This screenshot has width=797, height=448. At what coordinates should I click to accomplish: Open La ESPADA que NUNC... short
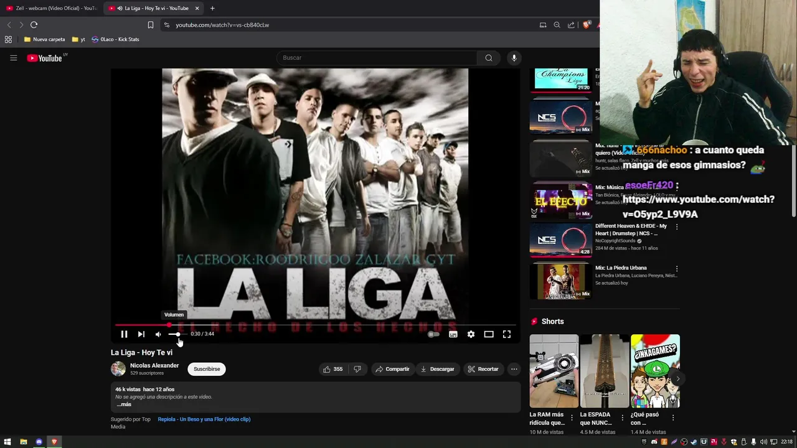(604, 371)
